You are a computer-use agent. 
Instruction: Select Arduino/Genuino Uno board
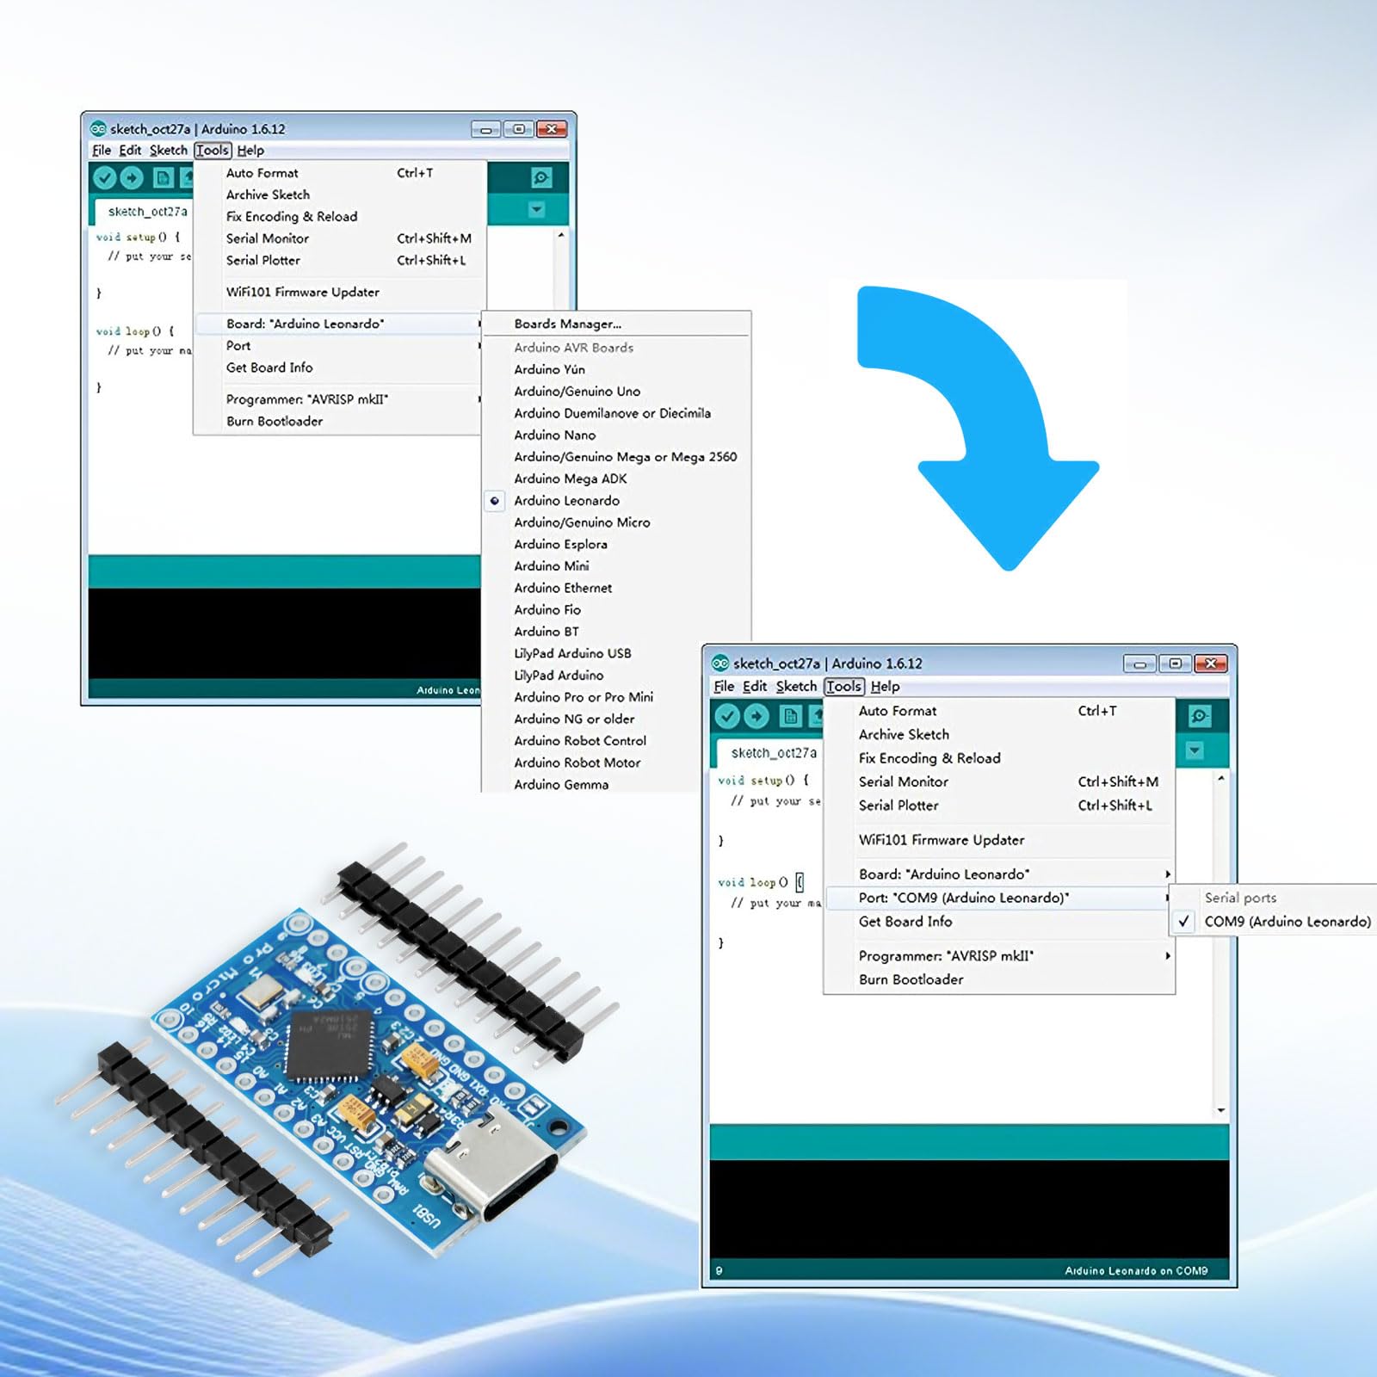click(616, 392)
